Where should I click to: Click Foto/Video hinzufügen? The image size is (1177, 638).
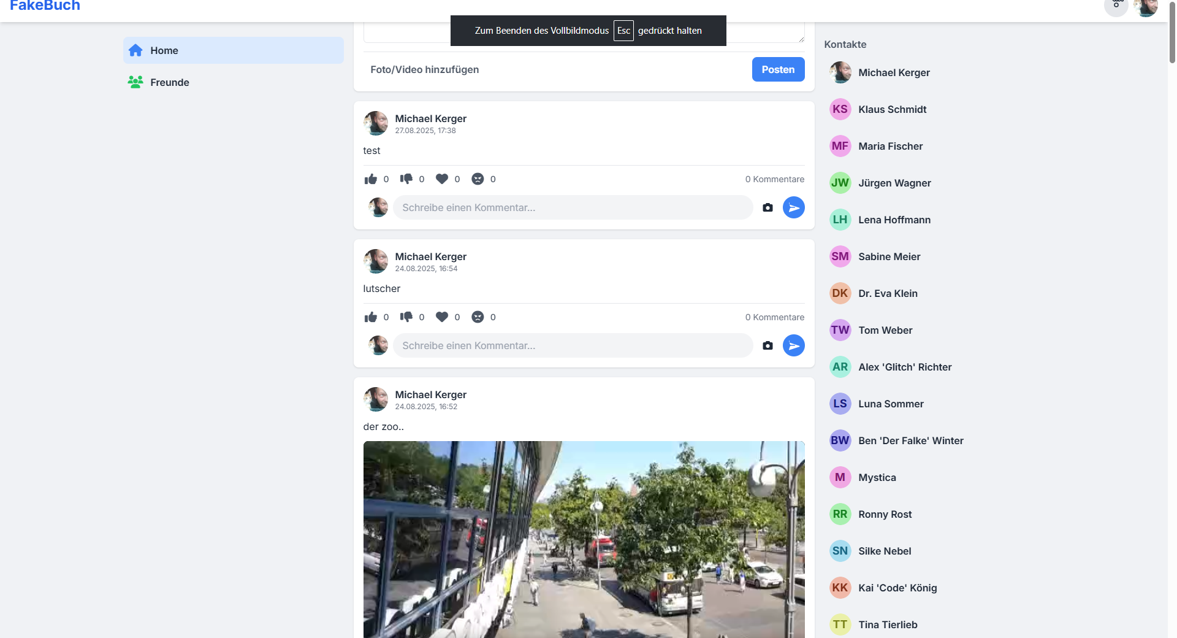pos(424,69)
